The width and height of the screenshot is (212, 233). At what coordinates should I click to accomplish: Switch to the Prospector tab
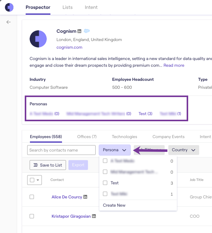coord(38,7)
